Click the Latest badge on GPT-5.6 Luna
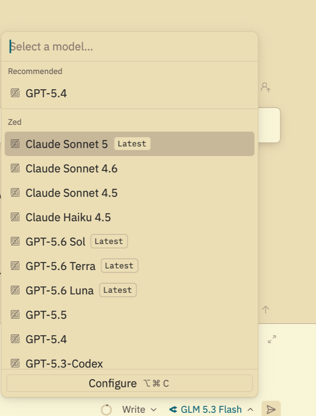 [x=118, y=290]
